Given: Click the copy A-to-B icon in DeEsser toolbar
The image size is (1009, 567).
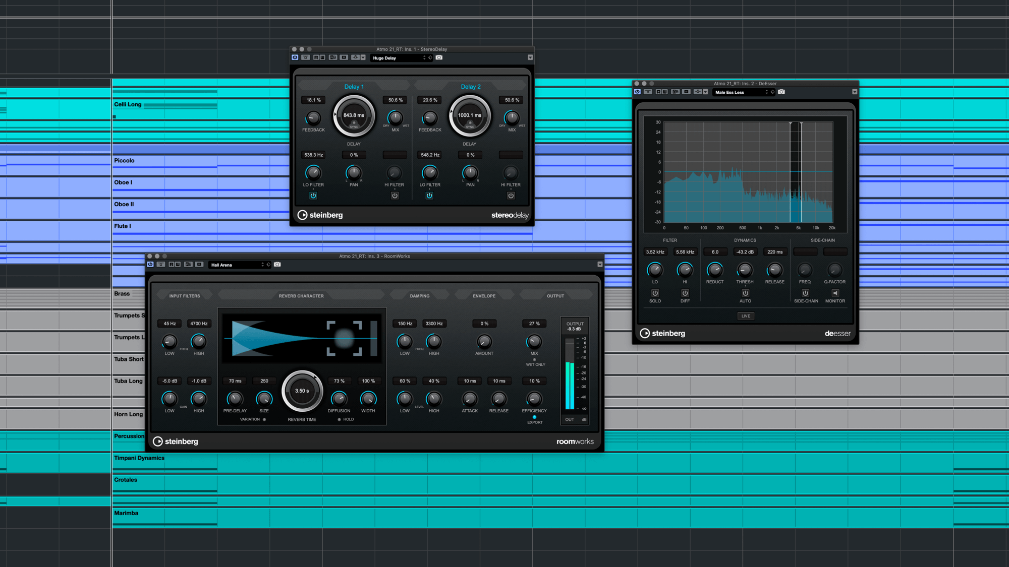Looking at the screenshot, I should point(686,92).
